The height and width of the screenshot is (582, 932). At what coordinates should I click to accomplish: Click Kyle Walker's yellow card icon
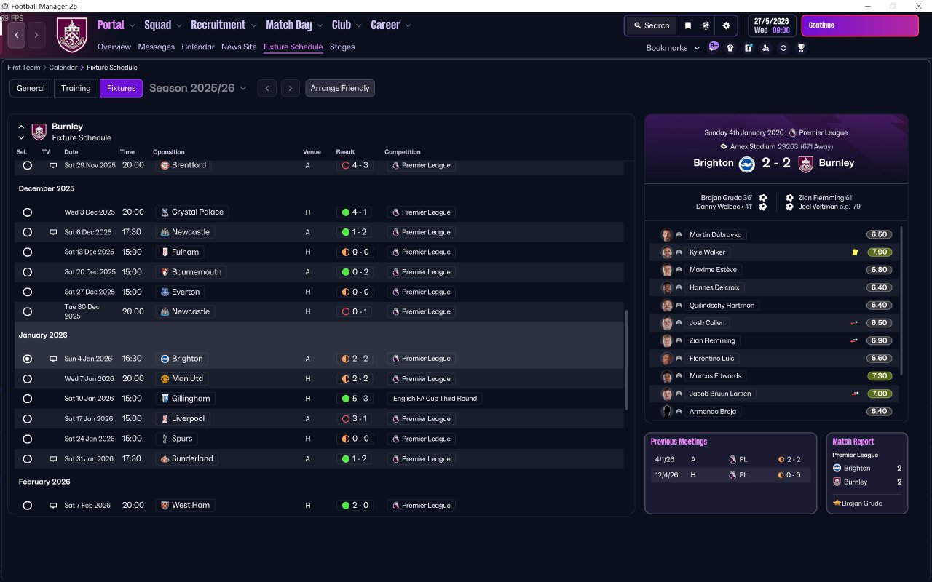(x=855, y=252)
